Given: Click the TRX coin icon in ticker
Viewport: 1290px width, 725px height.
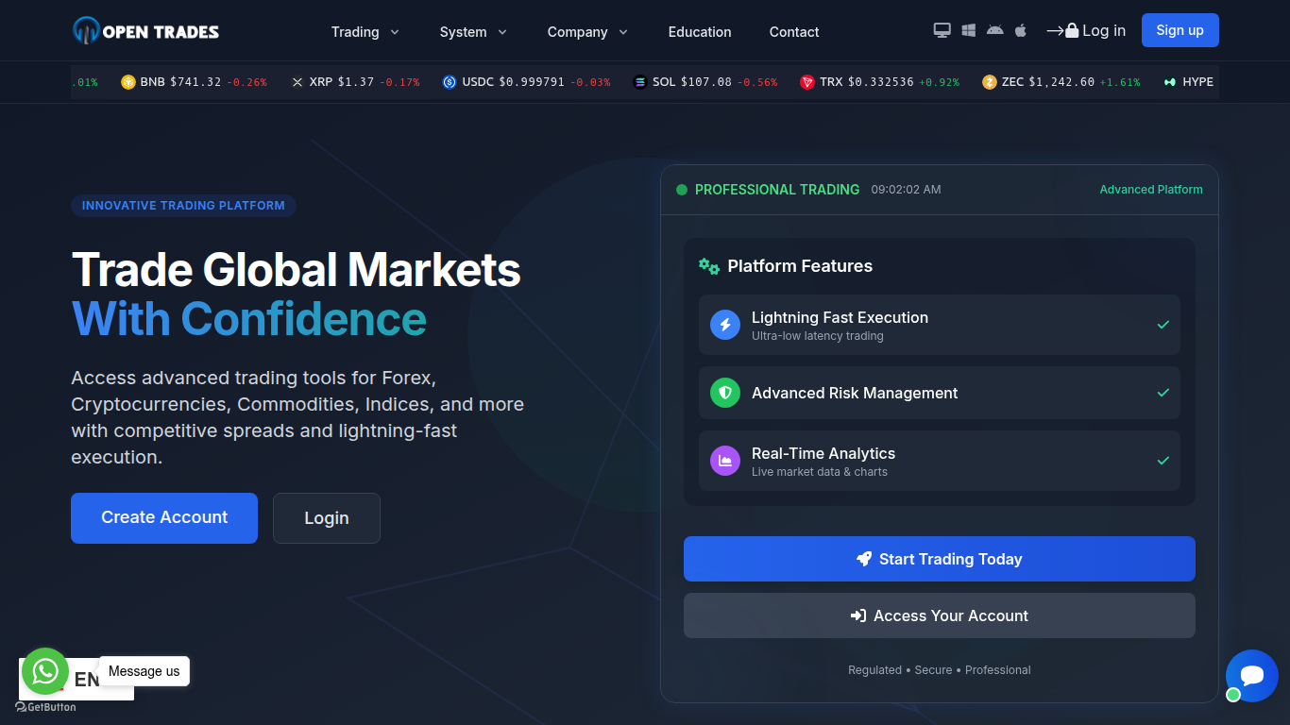Looking at the screenshot, I should (x=807, y=82).
